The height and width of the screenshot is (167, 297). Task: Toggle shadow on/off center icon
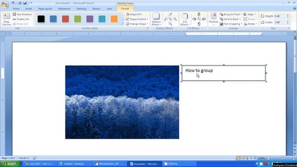point(170,19)
